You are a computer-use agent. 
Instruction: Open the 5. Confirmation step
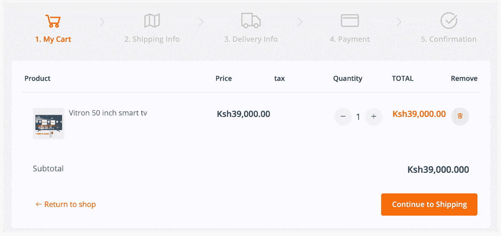[449, 39]
